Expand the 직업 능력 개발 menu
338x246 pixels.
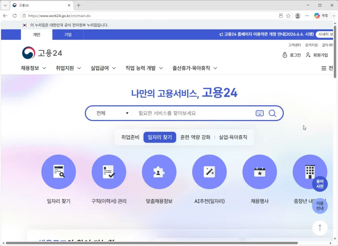[144, 68]
